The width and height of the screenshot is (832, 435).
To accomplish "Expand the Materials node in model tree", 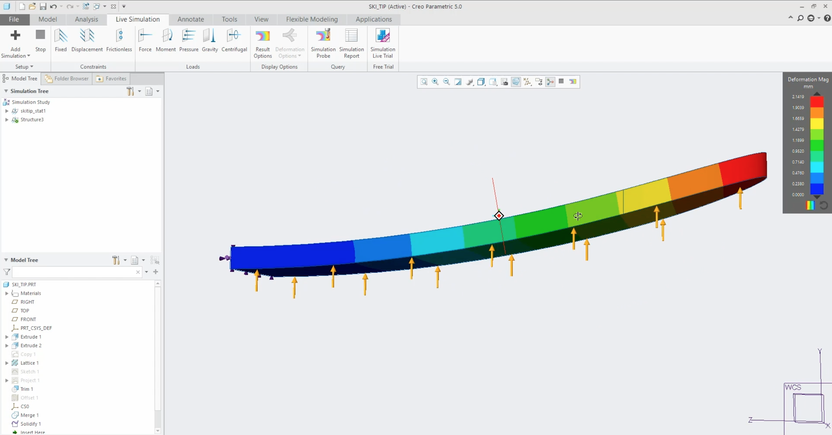I will (x=7, y=293).
